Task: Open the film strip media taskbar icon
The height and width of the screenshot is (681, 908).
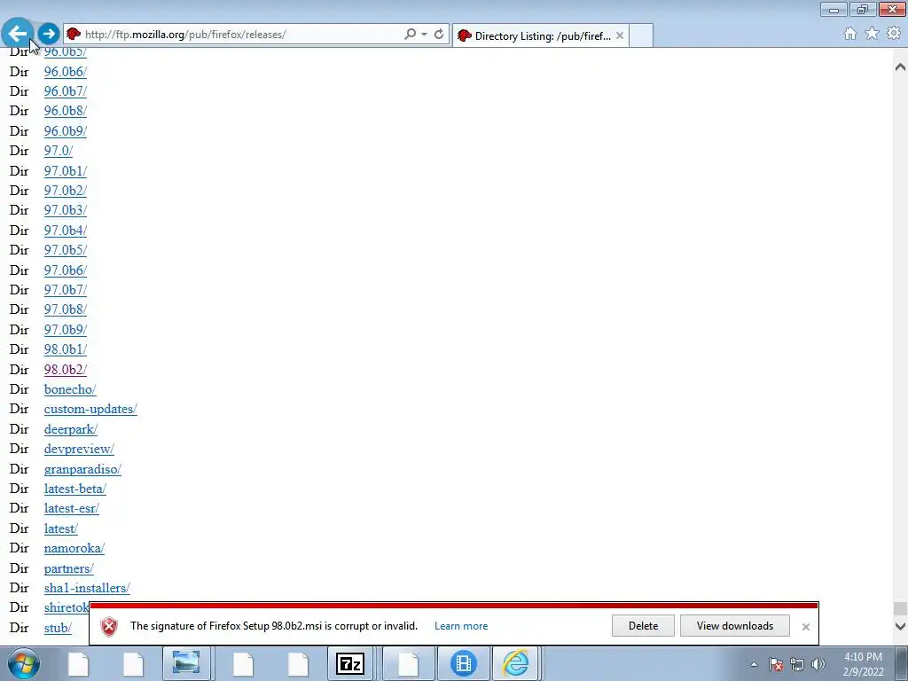Action: click(x=463, y=663)
